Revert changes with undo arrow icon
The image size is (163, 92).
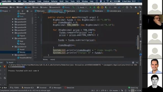tap(131, 7)
